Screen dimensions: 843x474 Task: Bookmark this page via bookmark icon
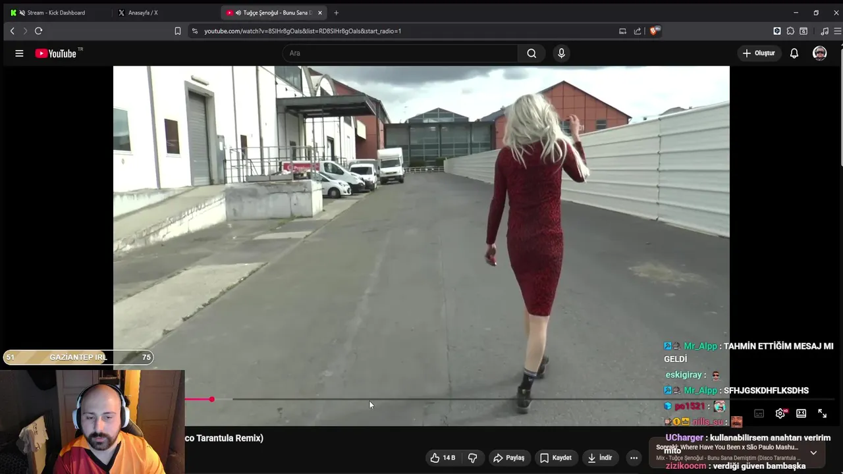[x=177, y=31]
